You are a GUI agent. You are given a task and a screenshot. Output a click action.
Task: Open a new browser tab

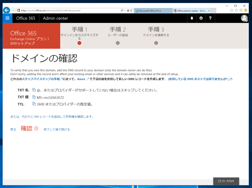213,11
